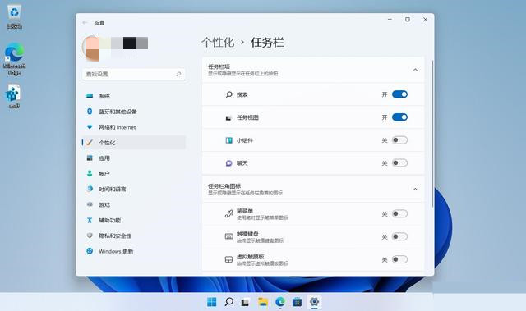Open the Windows Start button on taskbar
Screen dimensions: 526x311
212,302
